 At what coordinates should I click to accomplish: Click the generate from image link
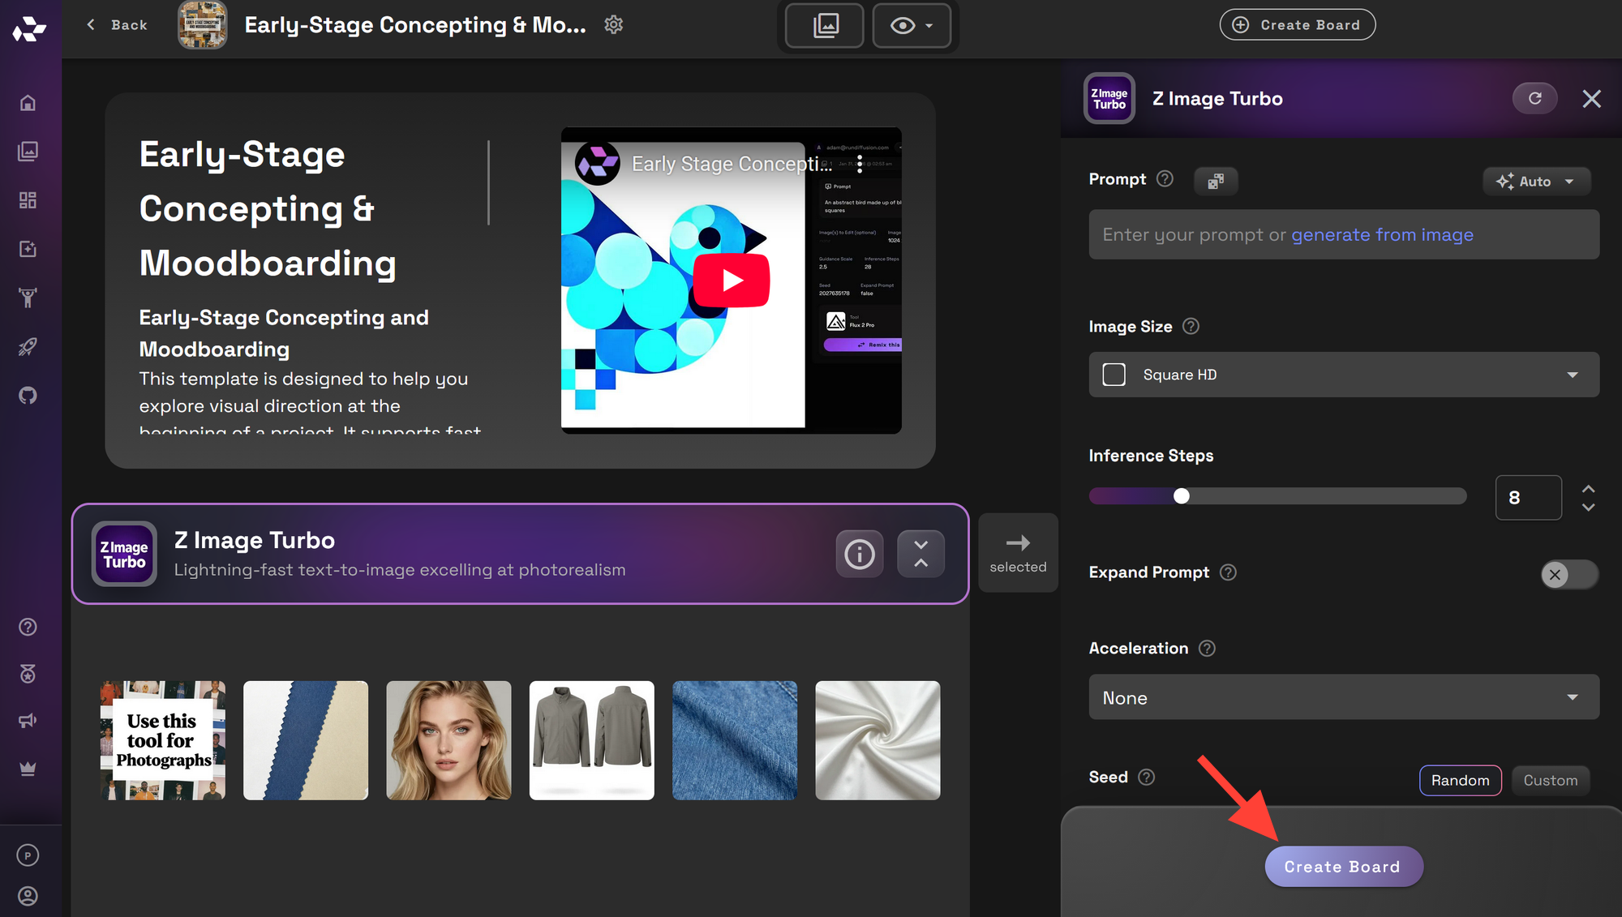click(1382, 234)
